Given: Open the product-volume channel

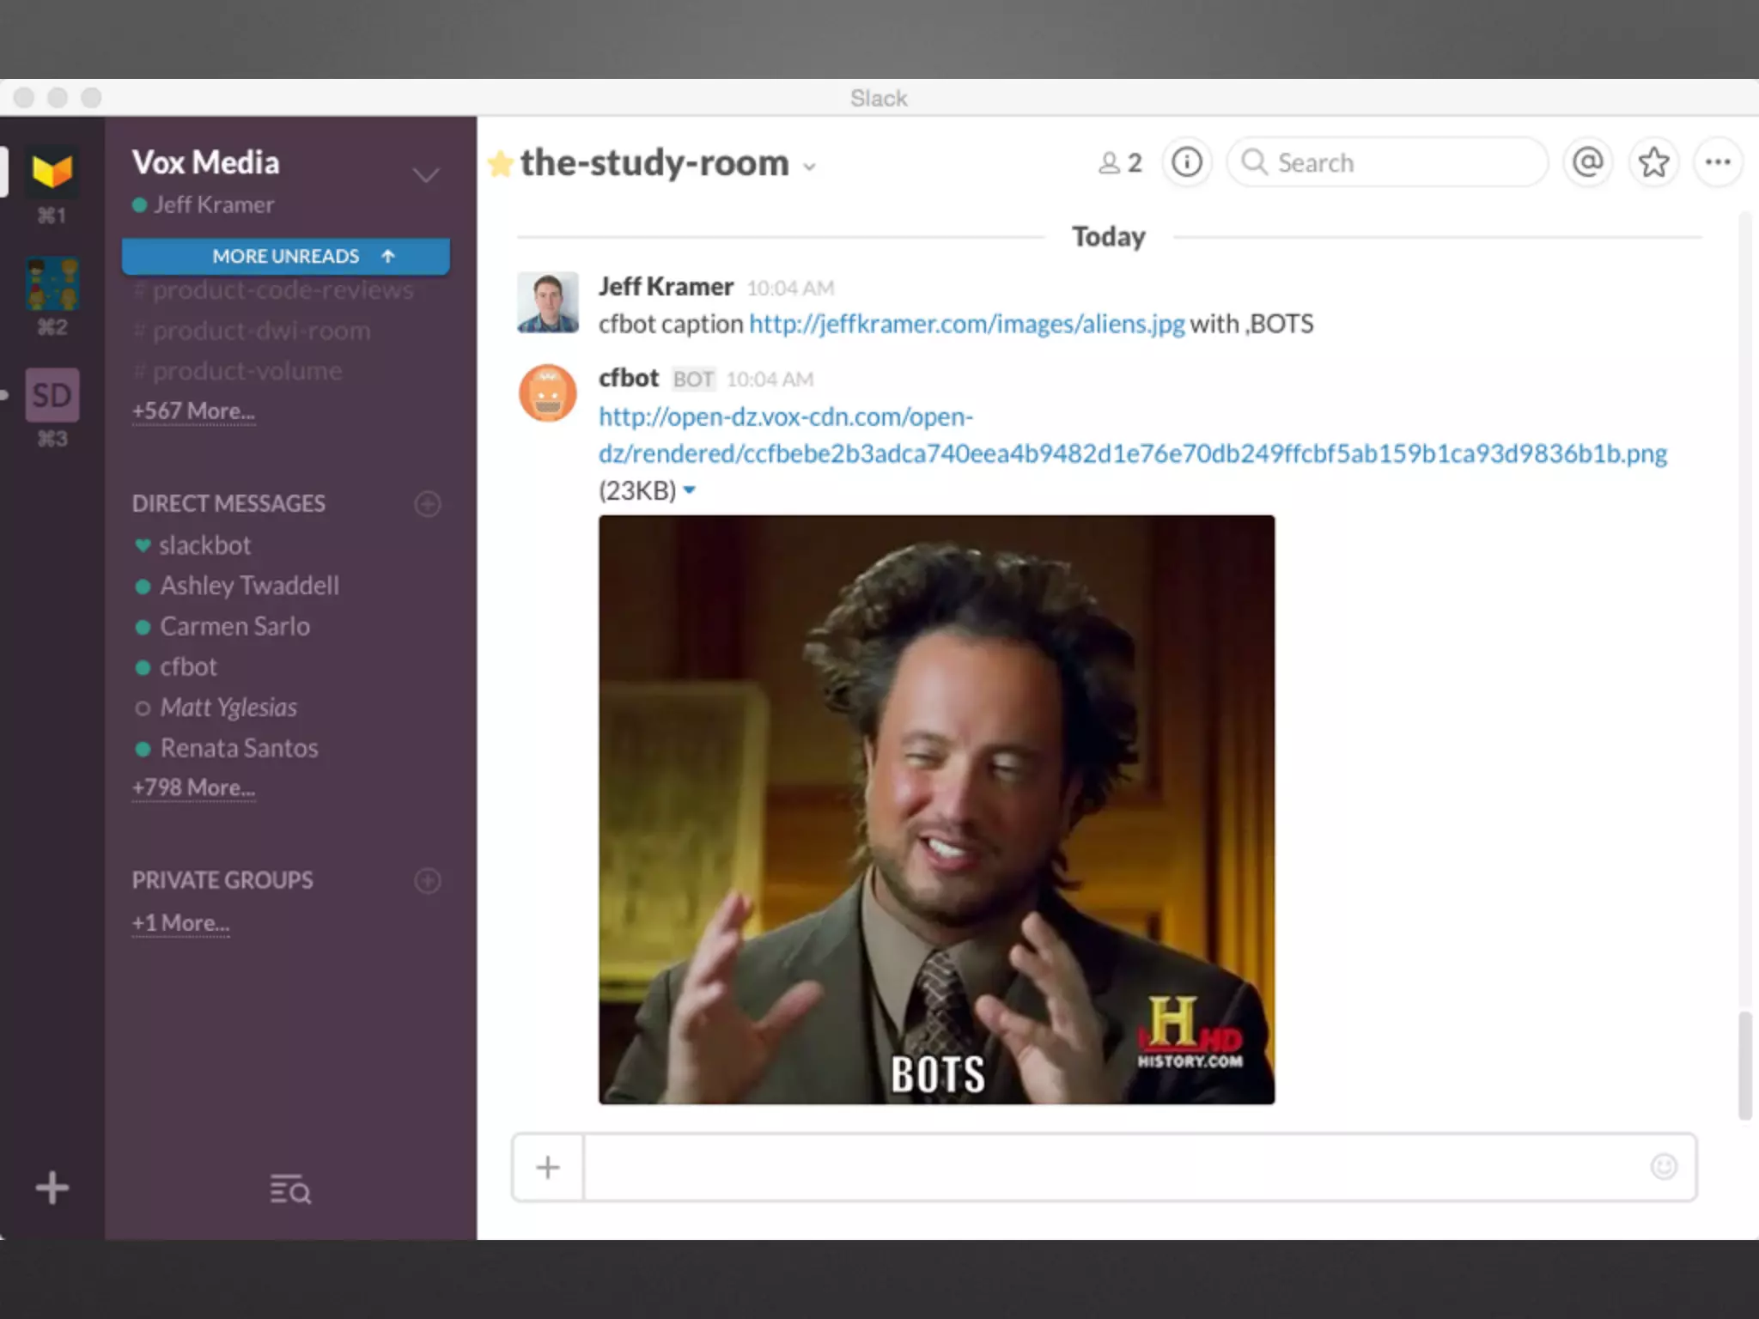Looking at the screenshot, I should point(238,371).
